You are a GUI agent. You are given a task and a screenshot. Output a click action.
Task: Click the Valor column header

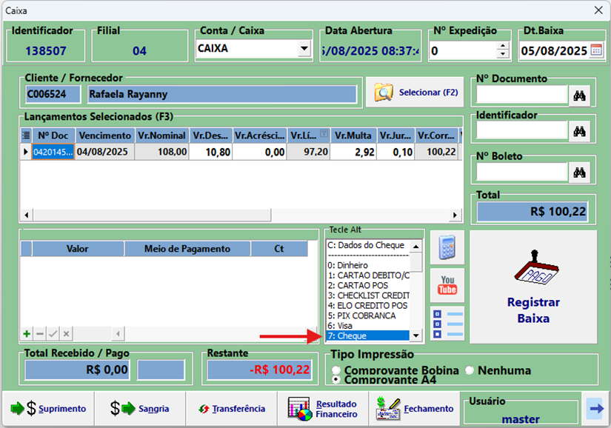tap(78, 249)
